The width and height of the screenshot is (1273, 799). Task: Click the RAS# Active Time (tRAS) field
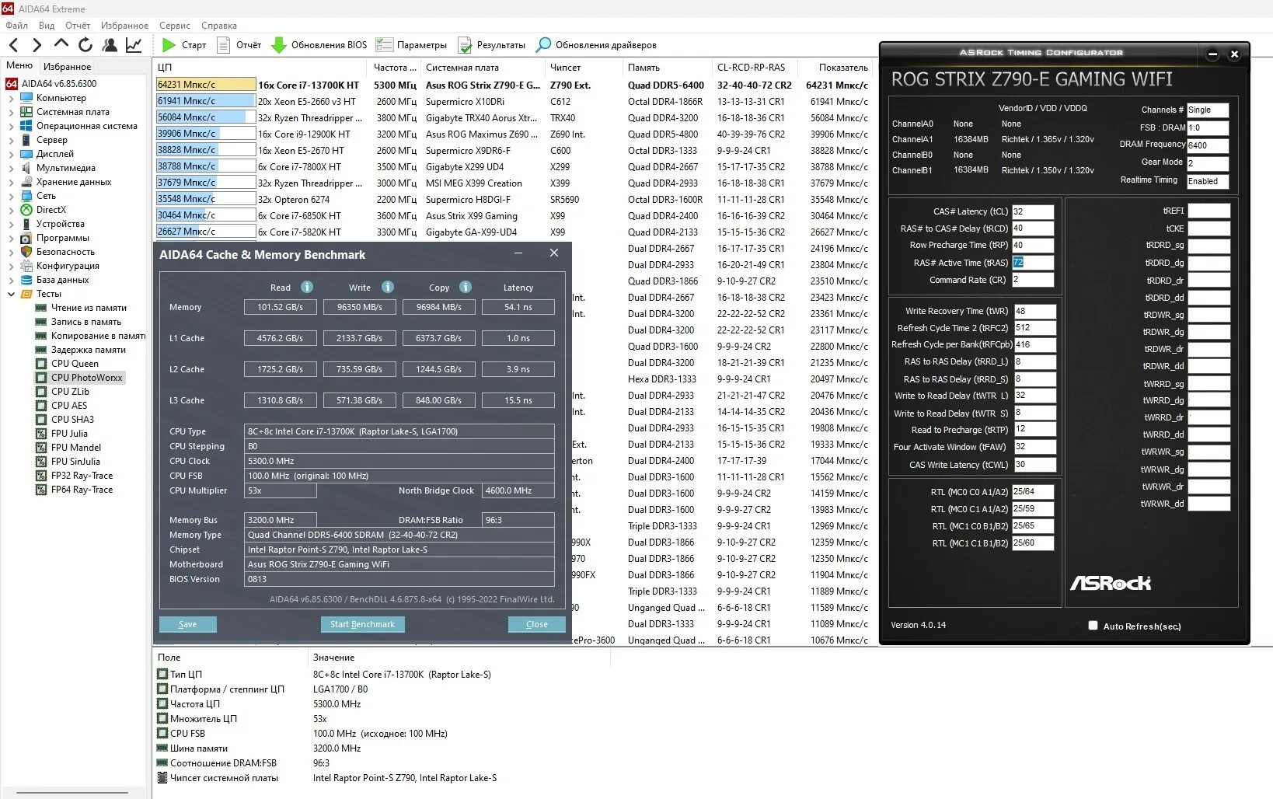1033,263
